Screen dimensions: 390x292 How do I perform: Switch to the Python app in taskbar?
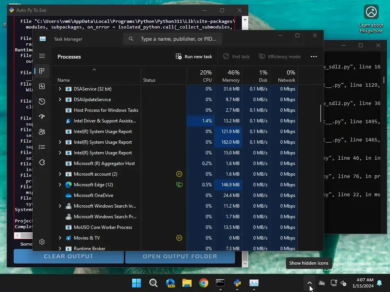point(237,283)
